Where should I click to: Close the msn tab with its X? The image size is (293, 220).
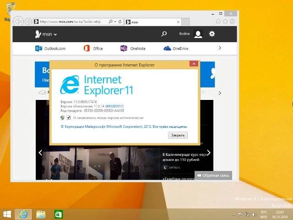point(178,22)
